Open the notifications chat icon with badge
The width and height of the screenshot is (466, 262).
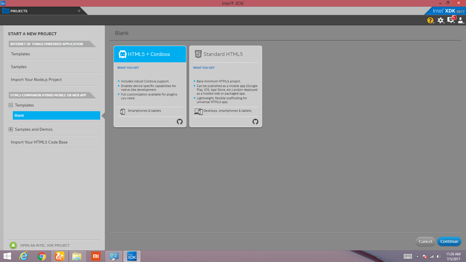coord(451,20)
